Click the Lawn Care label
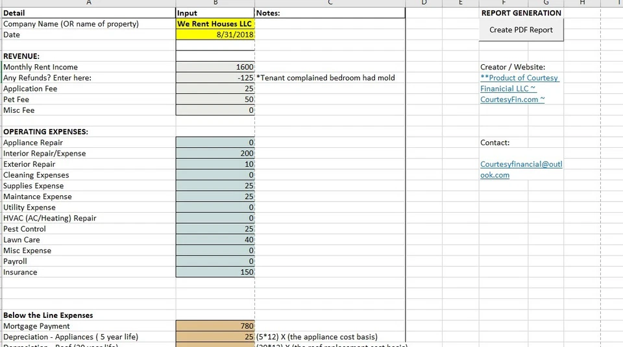Viewport: 623px width, 347px height. pyautogui.click(x=21, y=240)
